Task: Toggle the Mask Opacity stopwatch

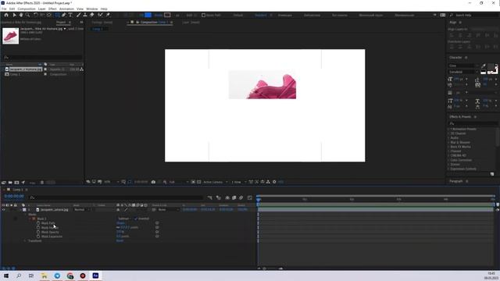Action: click(38, 232)
